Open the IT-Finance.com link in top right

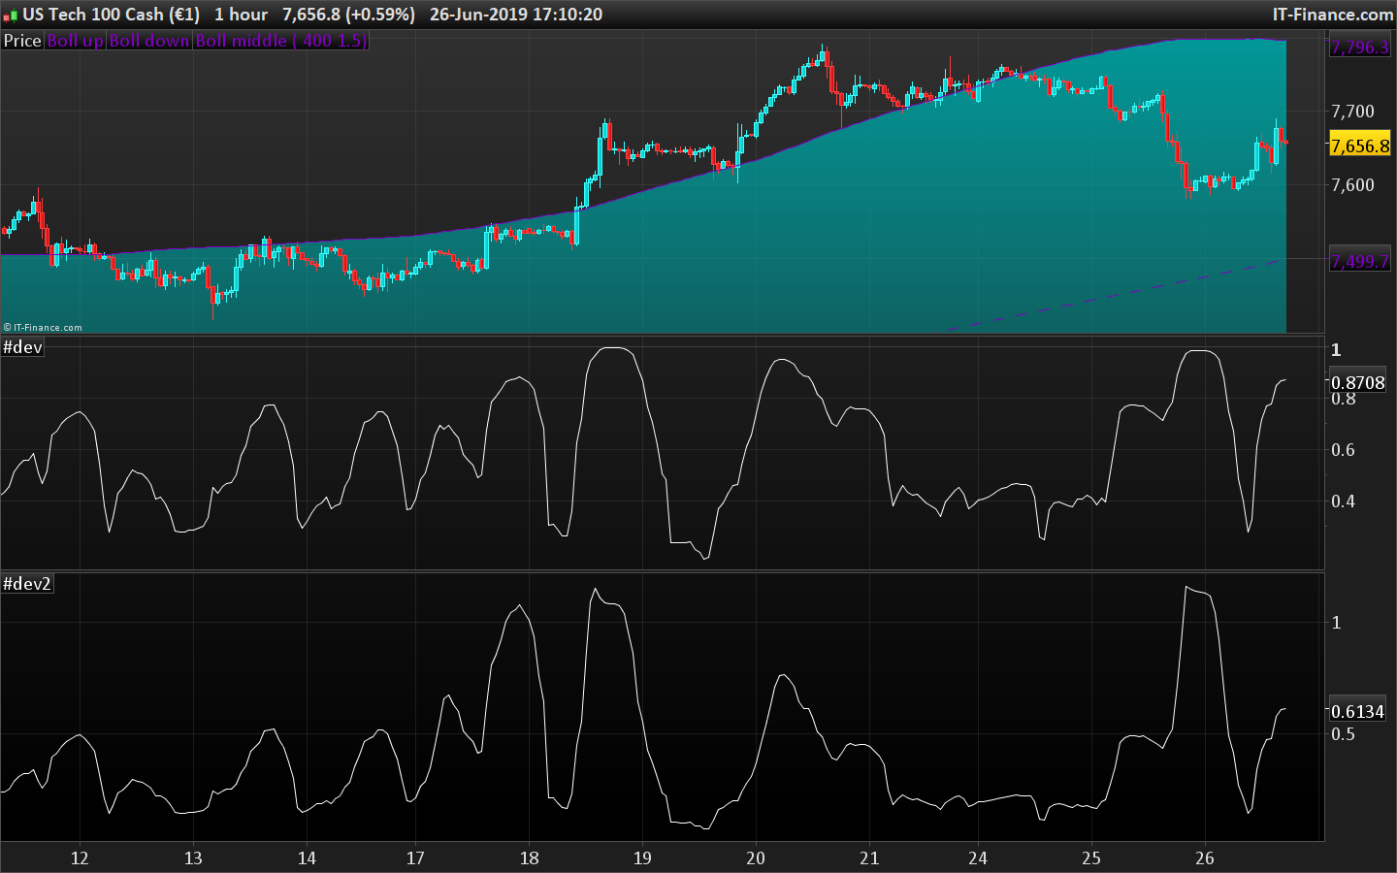click(1333, 15)
